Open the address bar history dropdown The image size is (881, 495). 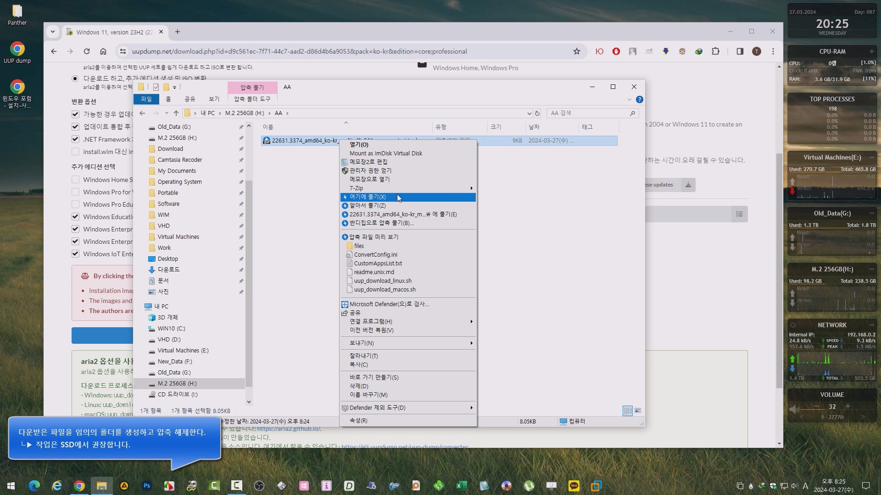point(529,113)
